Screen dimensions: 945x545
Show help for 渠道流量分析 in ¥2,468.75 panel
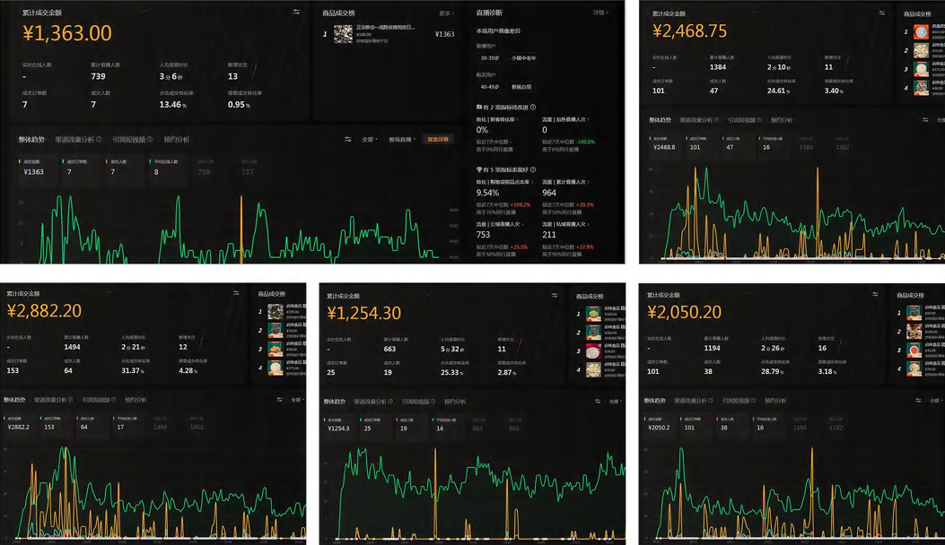tap(716, 120)
